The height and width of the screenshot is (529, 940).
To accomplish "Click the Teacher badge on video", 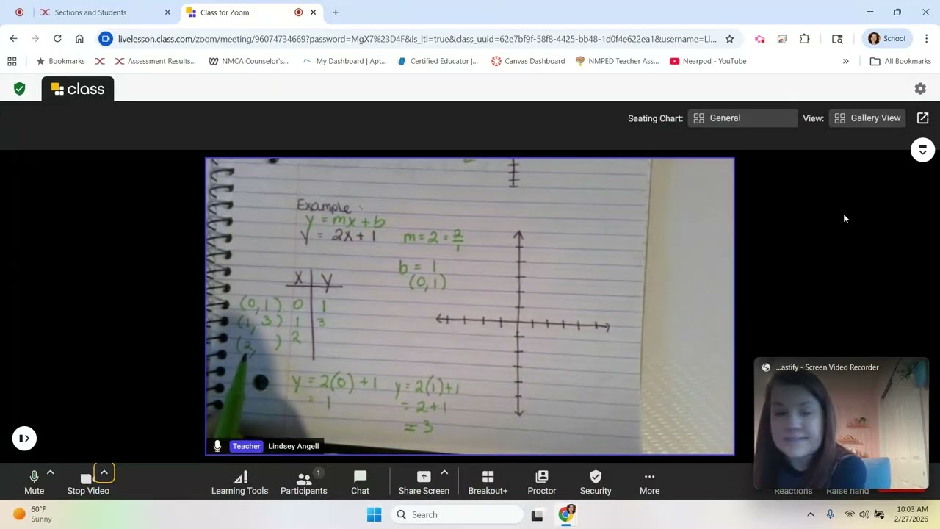I will 246,446.
